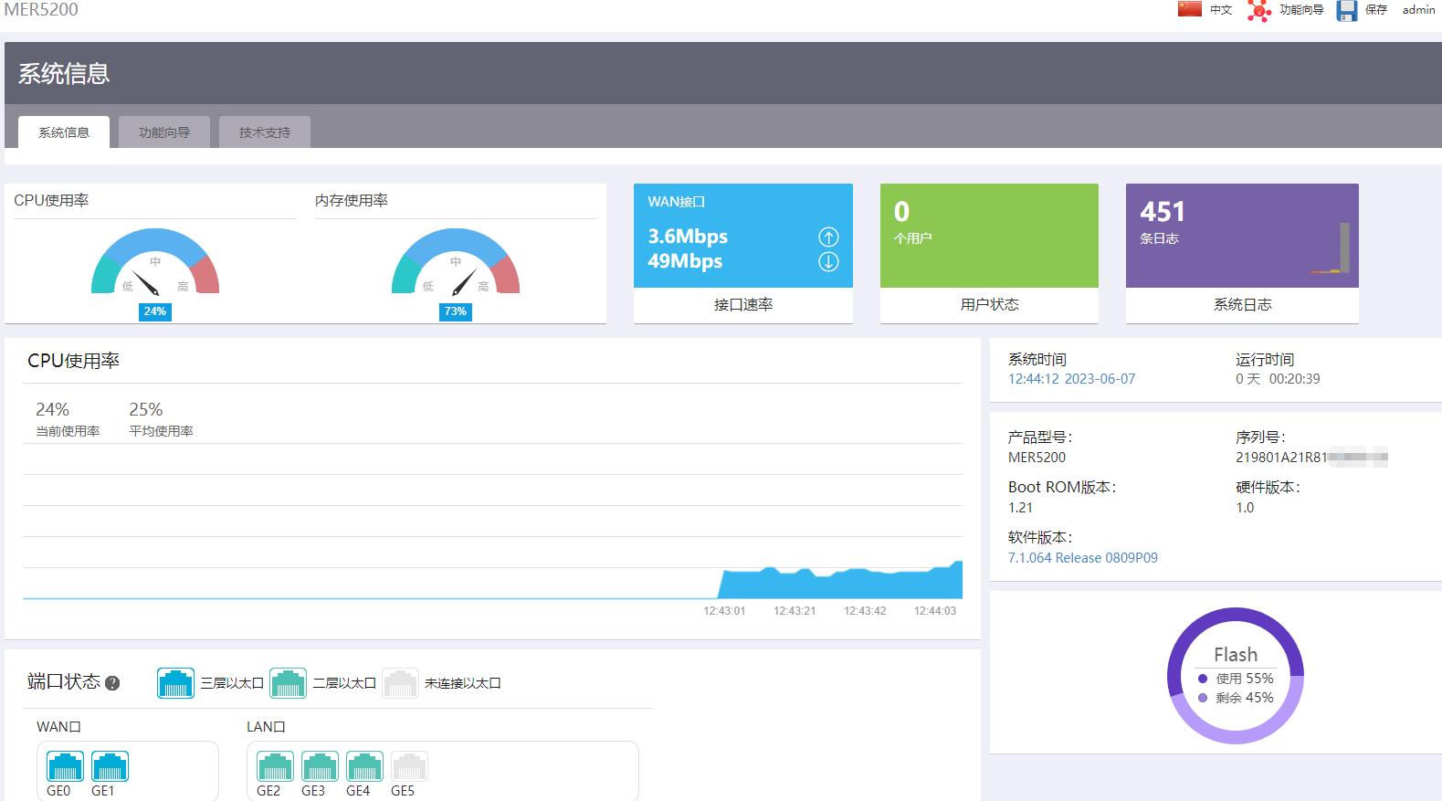Click the memory 73% gauge badge

(456, 311)
